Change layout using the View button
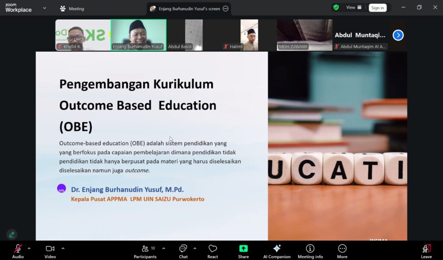 (353, 7)
